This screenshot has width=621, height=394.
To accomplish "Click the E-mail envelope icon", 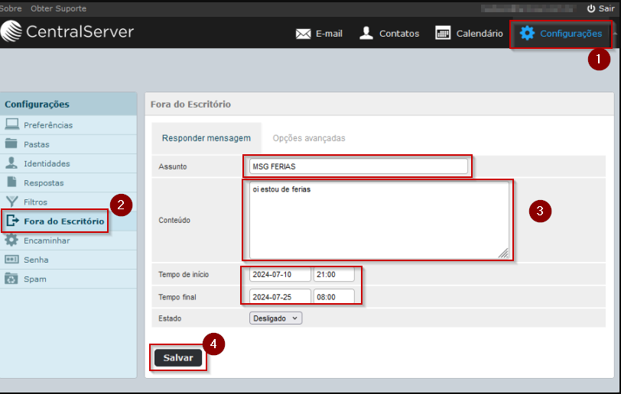I will click(303, 34).
